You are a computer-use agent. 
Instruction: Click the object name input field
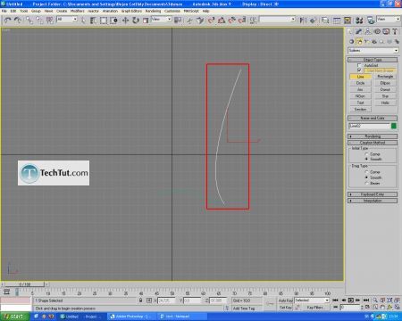369,126
